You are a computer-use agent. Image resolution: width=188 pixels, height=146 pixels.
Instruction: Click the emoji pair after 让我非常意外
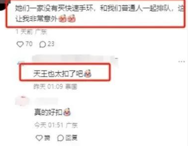67,18
